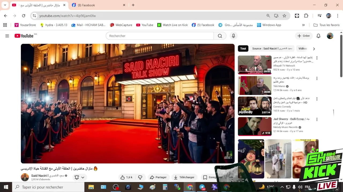
Task: Open the Chrome extensions puzzle icon
Action: (x=306, y=16)
